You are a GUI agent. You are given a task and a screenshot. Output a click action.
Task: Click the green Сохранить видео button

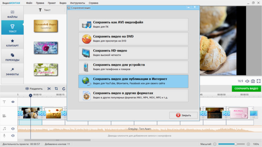click(246, 89)
